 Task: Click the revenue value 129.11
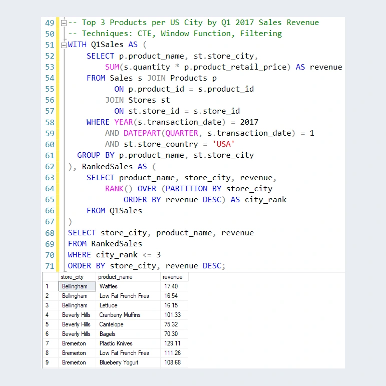click(174, 343)
